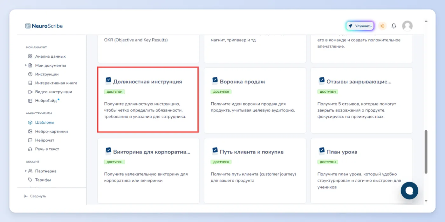Click the Нейрочат speech bubble icon
This screenshot has height=222, width=445.
[x=30, y=140]
